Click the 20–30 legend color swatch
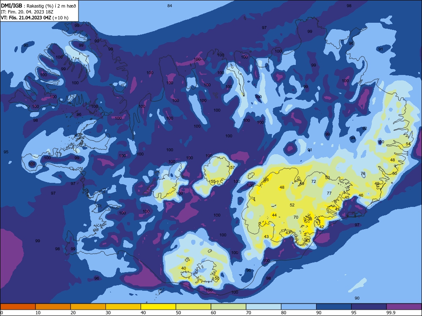 coord(88,307)
